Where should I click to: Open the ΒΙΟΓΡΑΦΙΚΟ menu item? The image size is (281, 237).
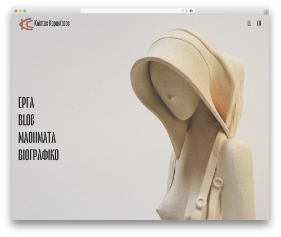(x=38, y=155)
